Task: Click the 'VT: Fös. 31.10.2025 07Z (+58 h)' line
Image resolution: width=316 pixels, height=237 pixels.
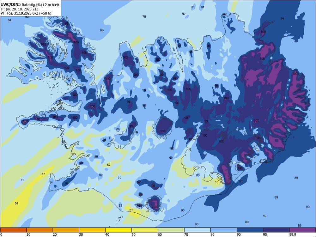Action: (x=26, y=13)
